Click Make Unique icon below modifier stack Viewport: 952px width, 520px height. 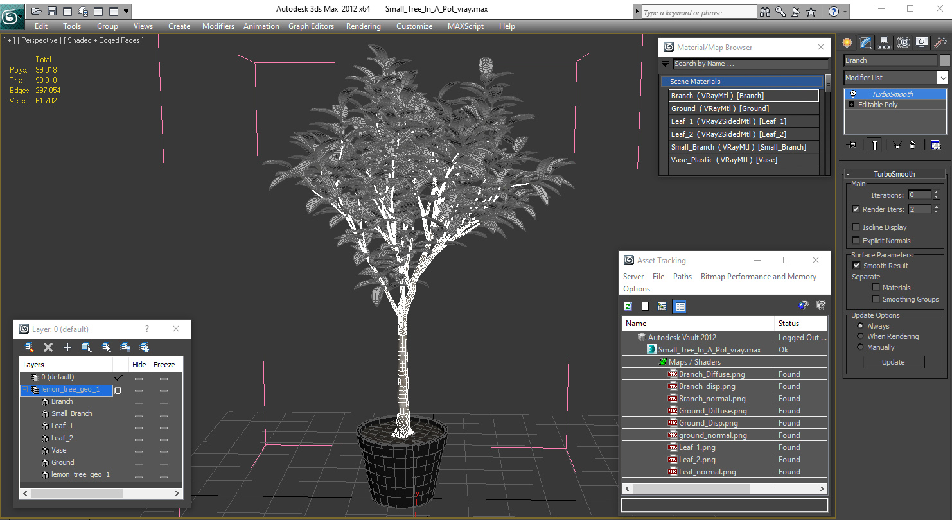pos(897,145)
